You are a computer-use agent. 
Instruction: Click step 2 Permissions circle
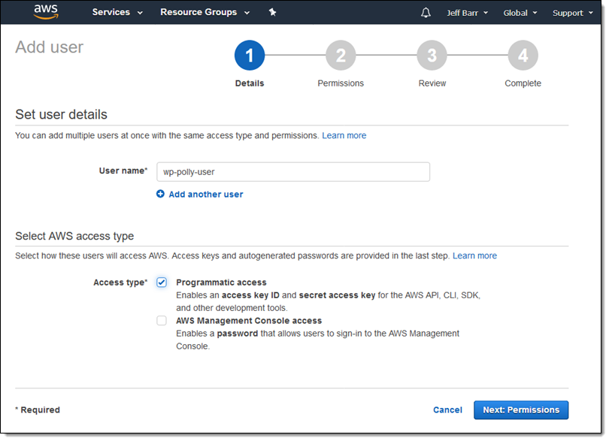point(341,56)
